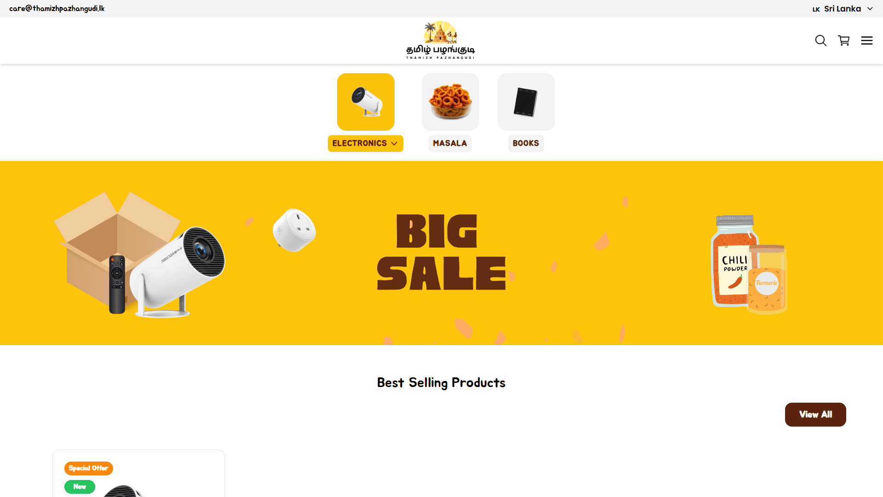Screen dimensions: 883x497
Task: Click the LK flag code icon
Action: (x=816, y=9)
